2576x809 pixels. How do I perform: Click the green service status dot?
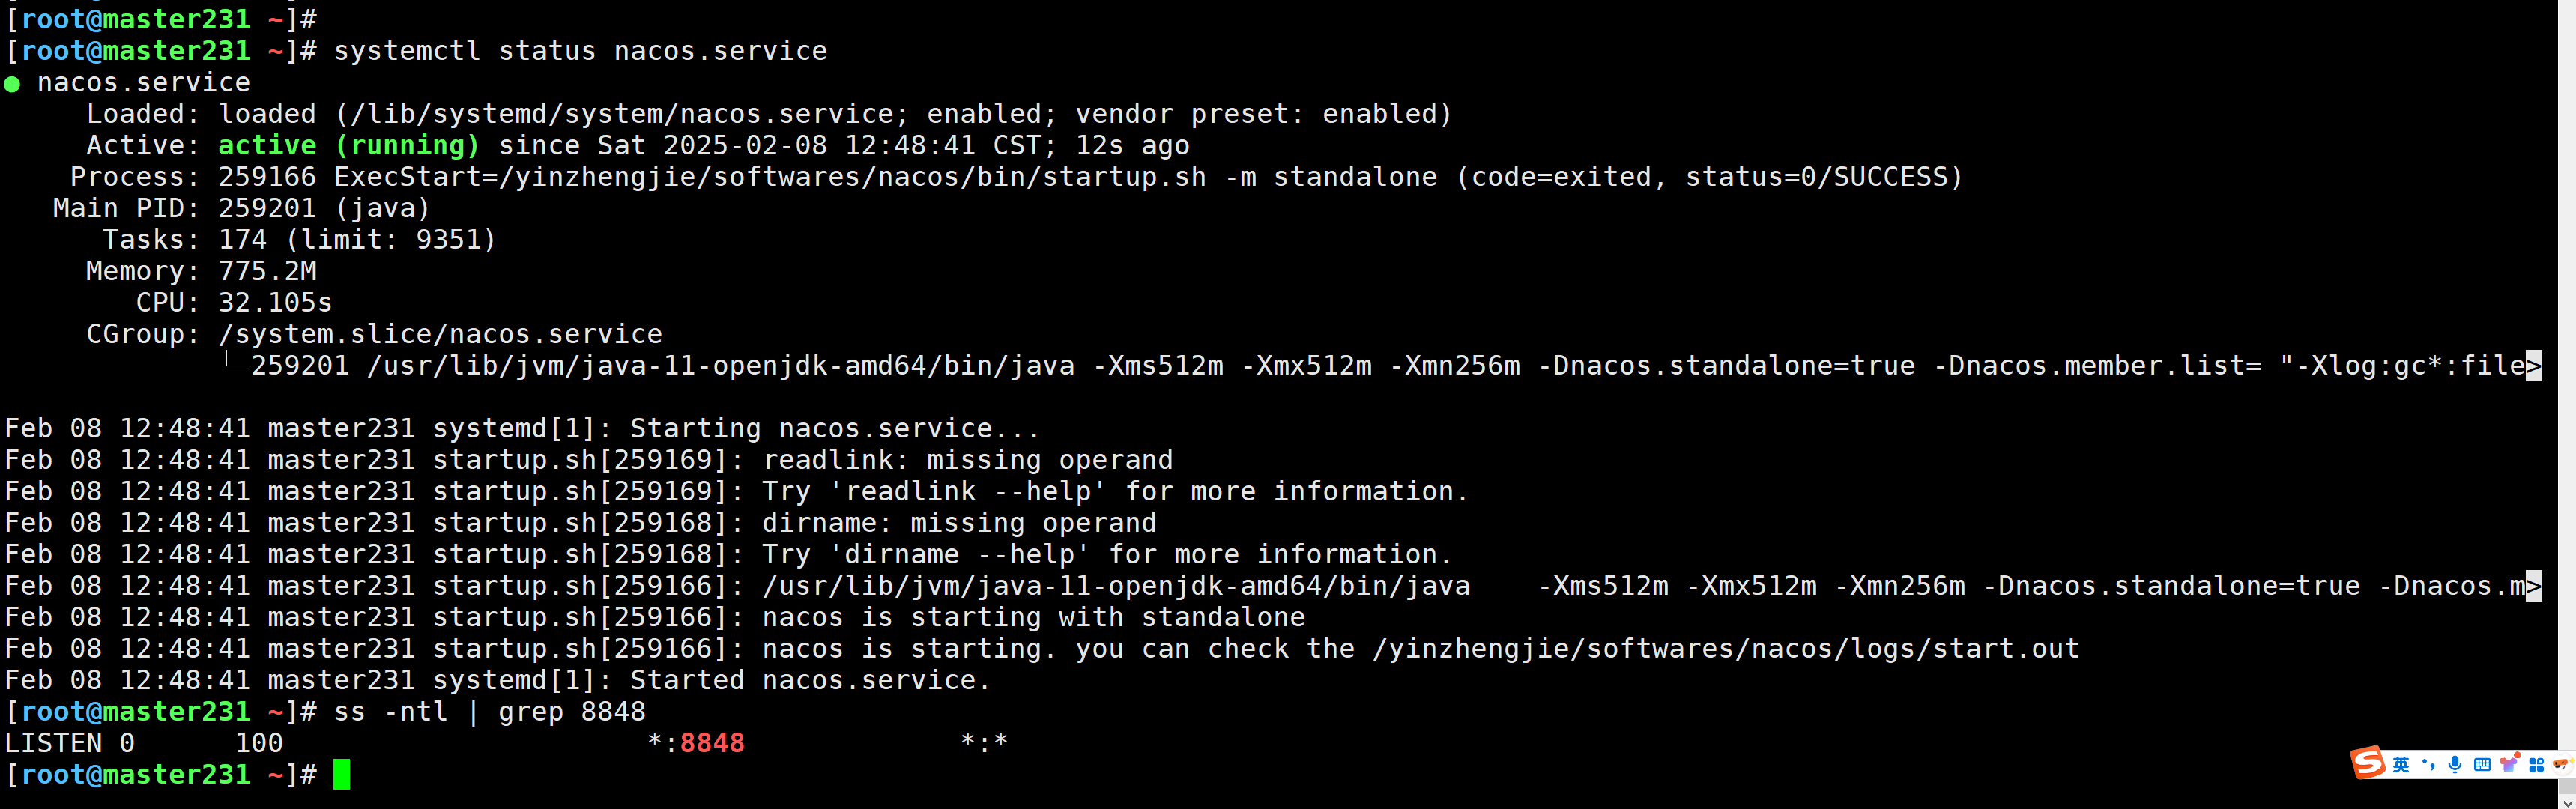click(x=12, y=84)
